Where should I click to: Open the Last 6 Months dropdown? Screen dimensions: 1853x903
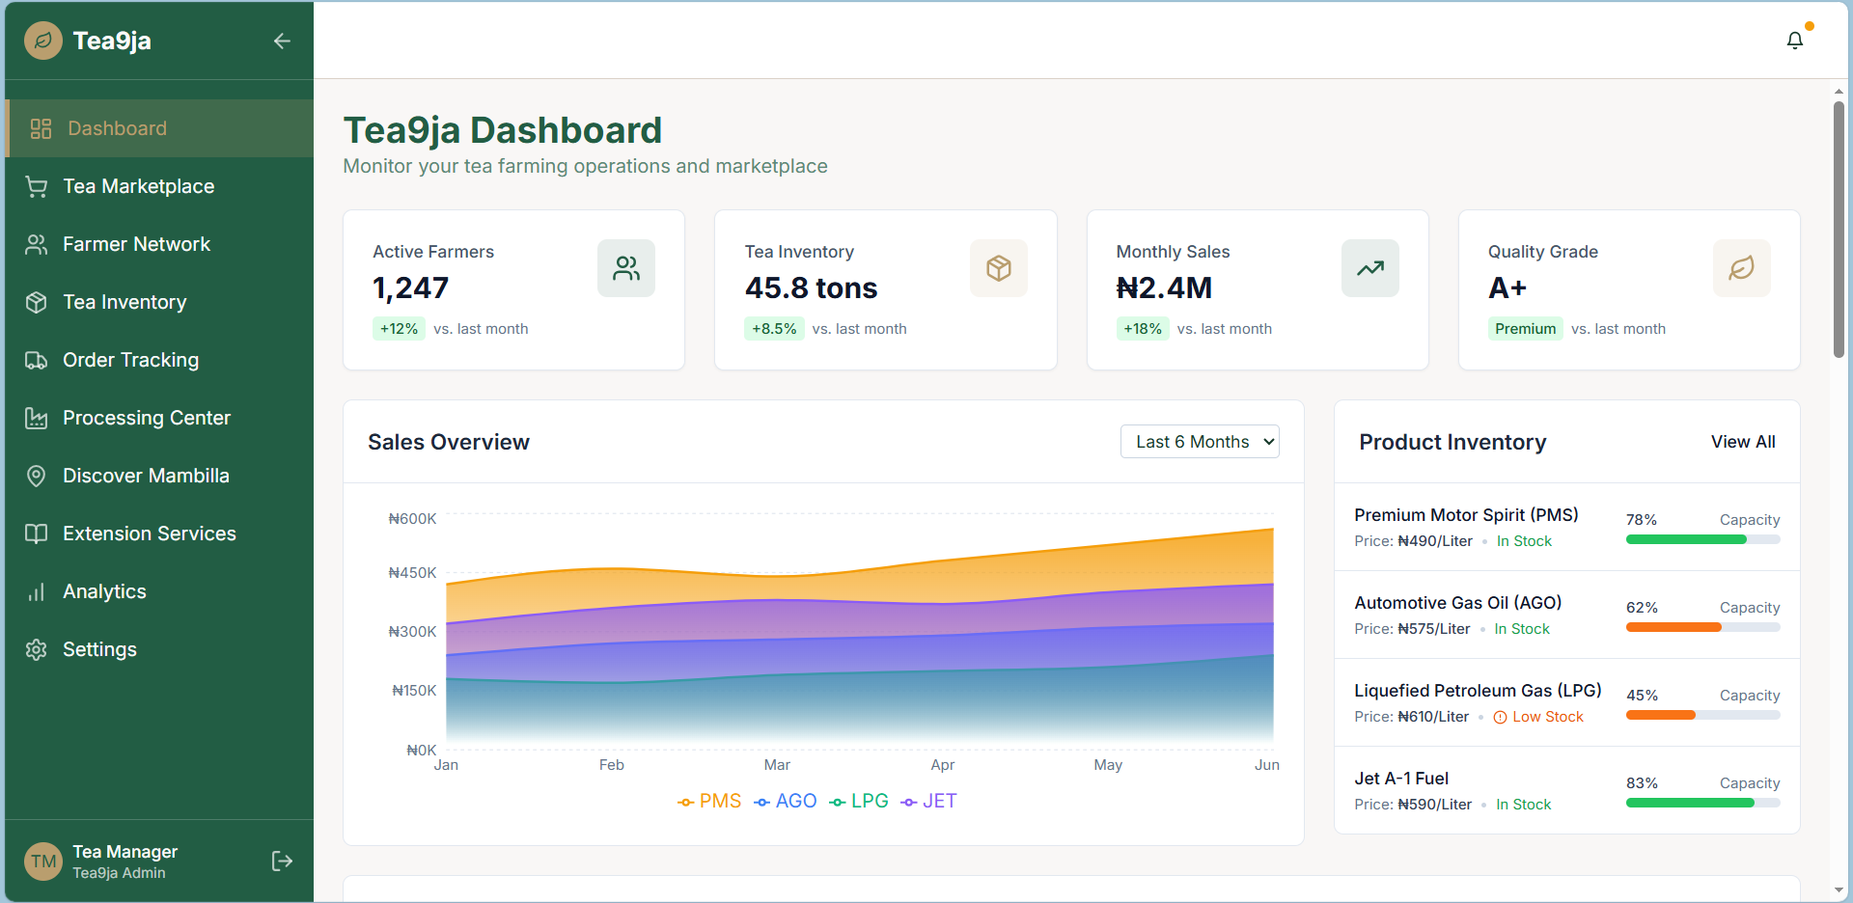1199,442
